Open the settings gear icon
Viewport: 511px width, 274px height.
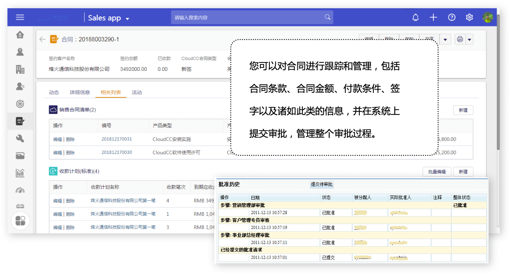pos(469,17)
